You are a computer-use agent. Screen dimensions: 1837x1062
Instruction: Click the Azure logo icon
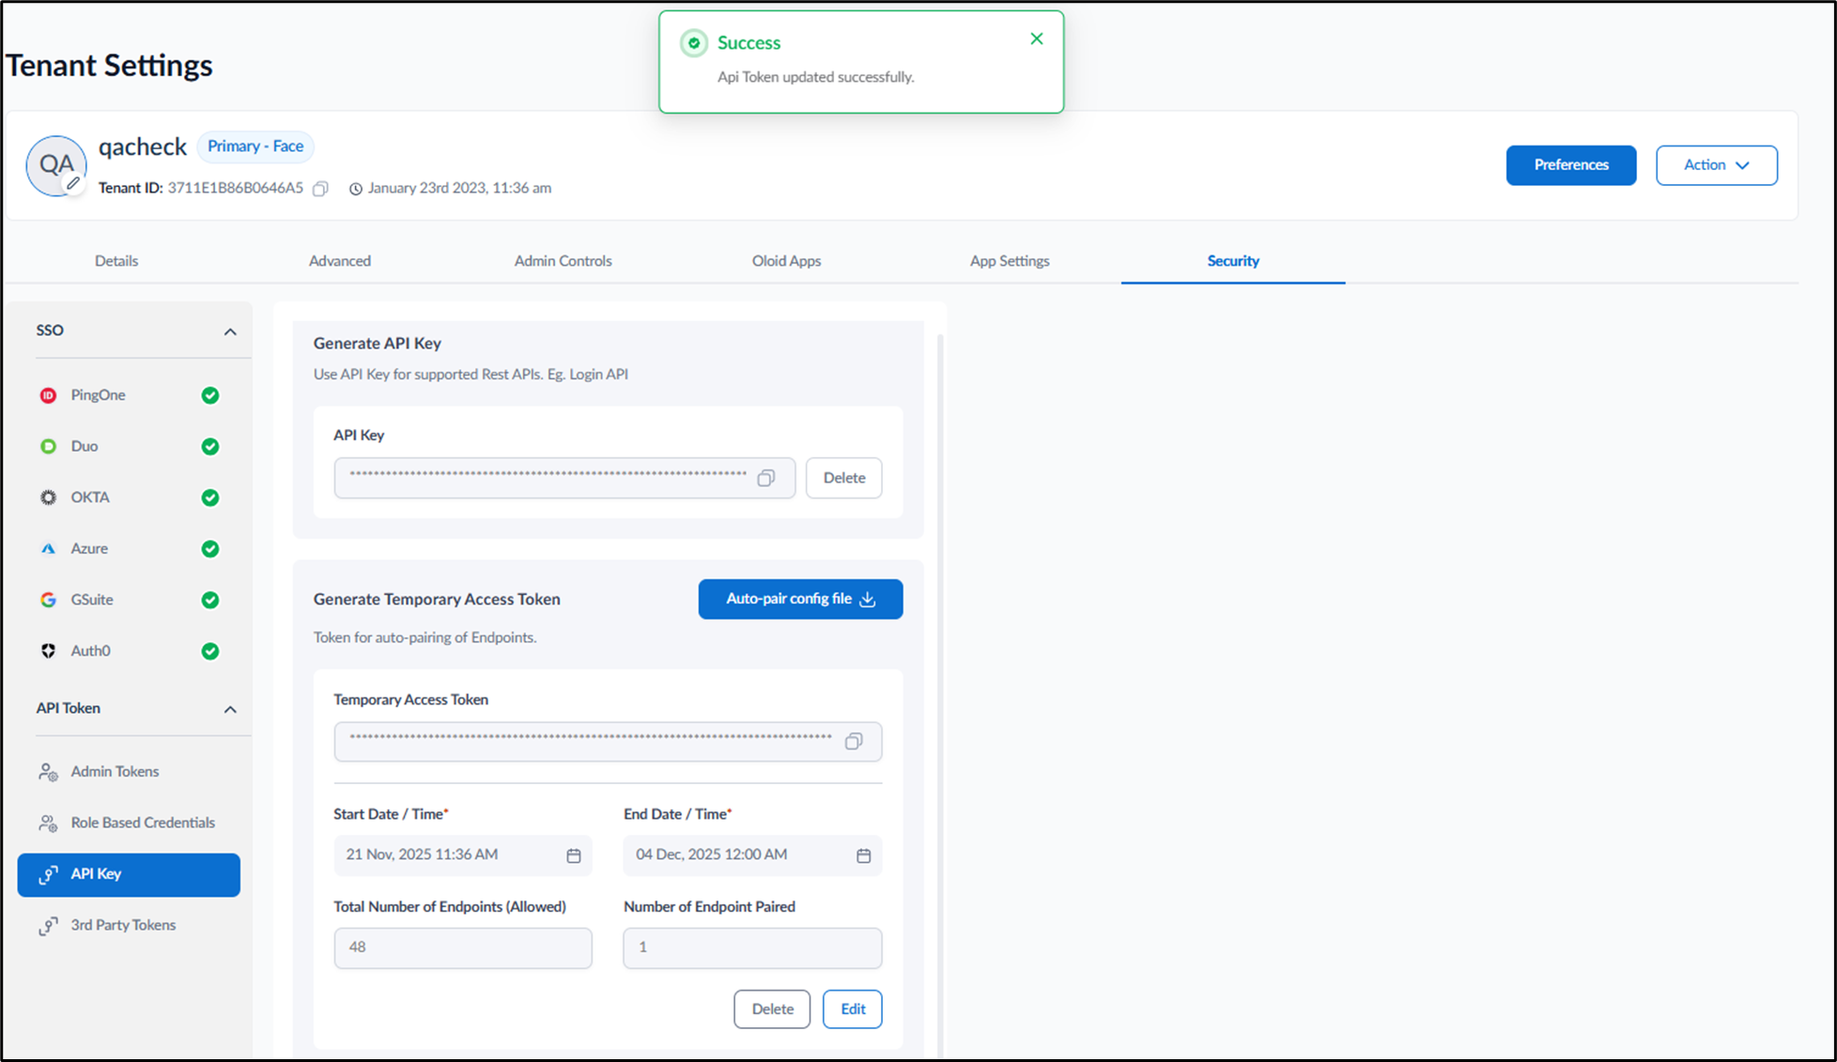coord(48,548)
